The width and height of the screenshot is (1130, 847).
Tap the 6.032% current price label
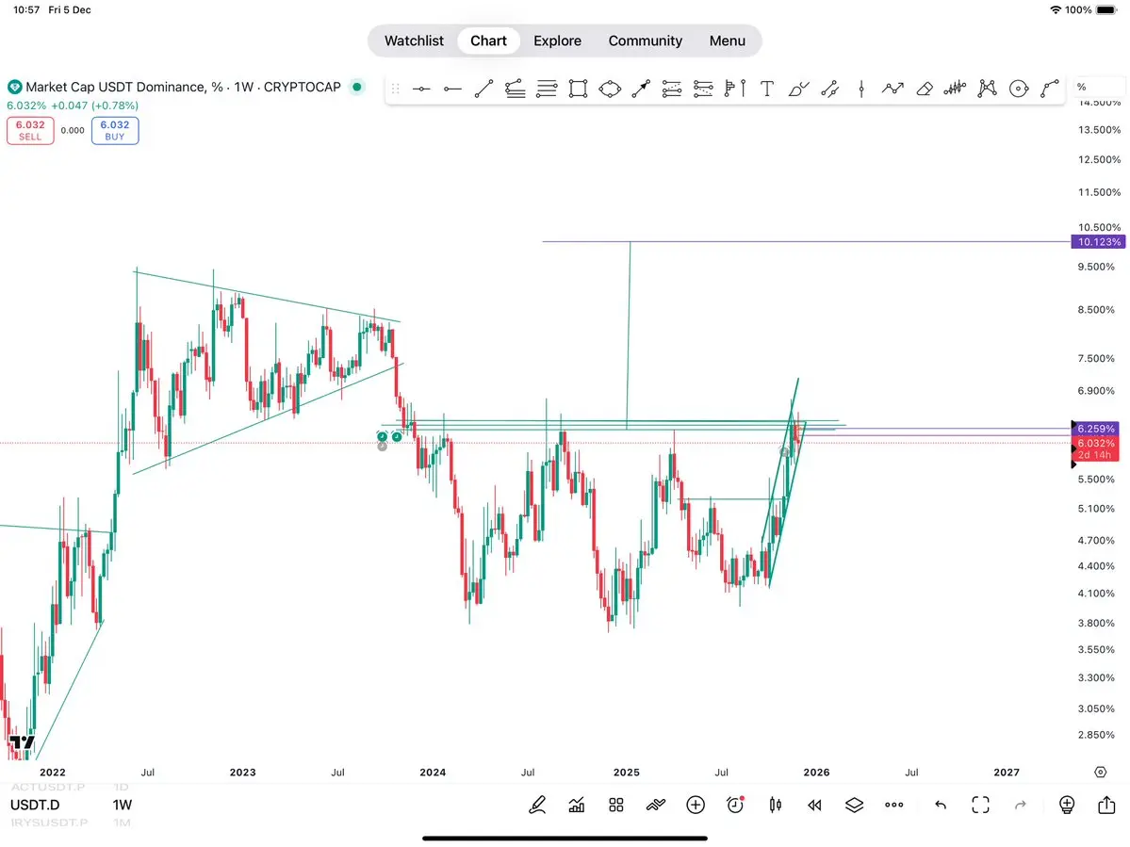(1095, 443)
